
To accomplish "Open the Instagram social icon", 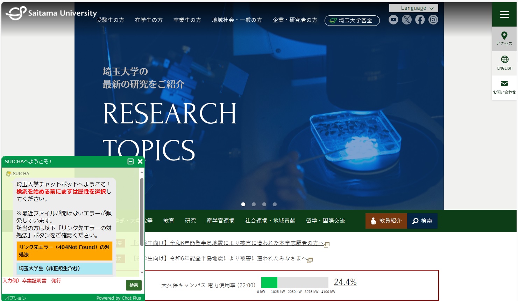I will pyautogui.click(x=433, y=20).
